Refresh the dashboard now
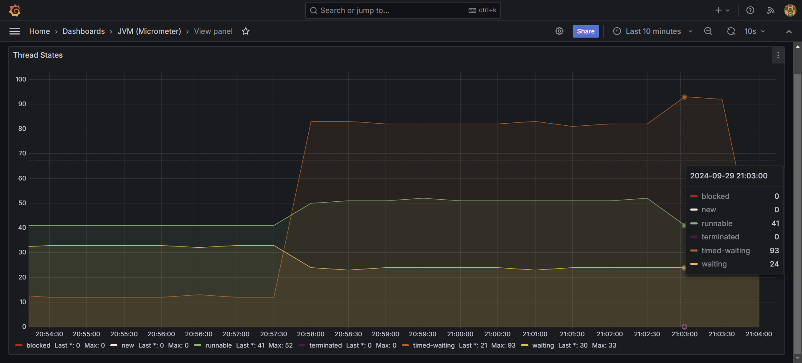Image resolution: width=802 pixels, height=363 pixels. [731, 31]
